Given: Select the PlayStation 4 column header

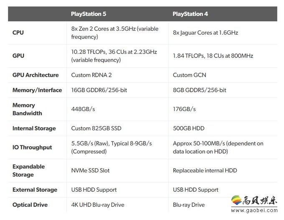Looking at the screenshot, I should click(190, 14).
